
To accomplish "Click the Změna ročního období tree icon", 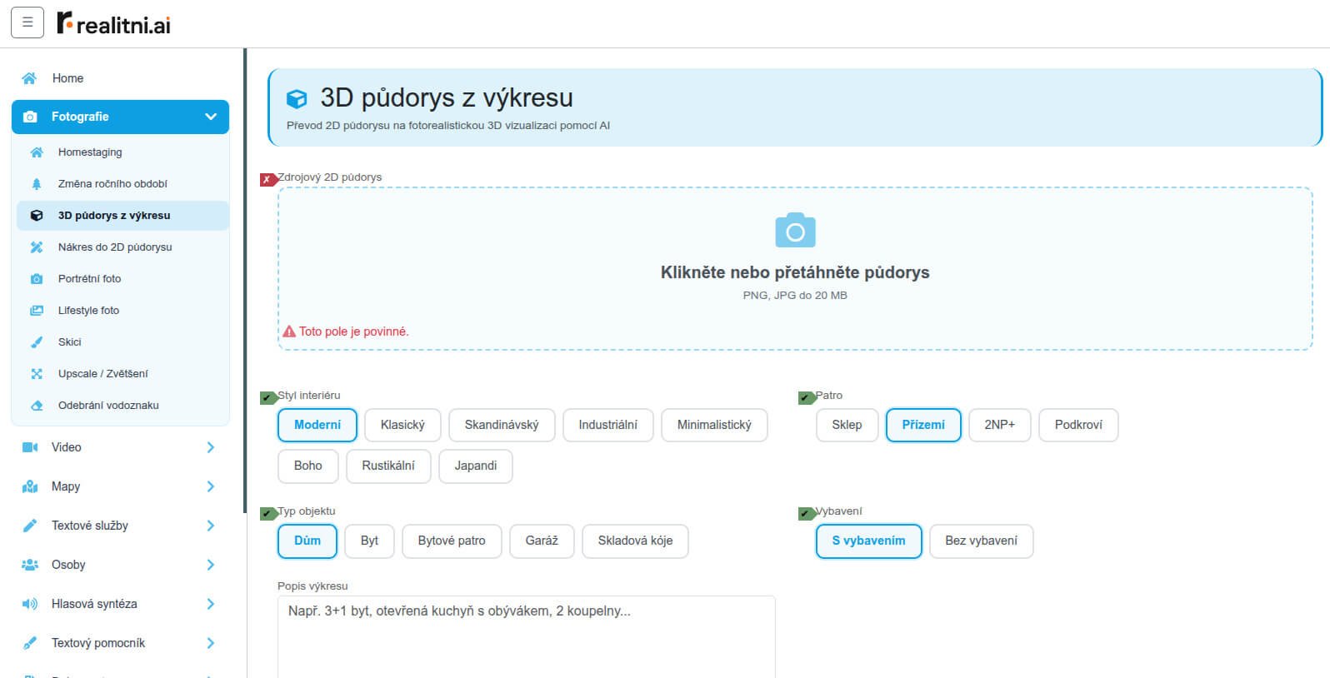I will pos(37,184).
